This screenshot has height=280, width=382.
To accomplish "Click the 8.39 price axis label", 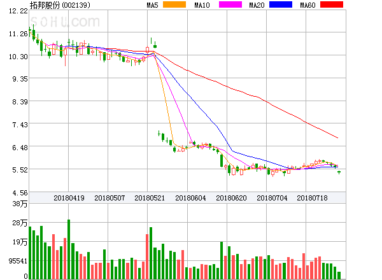I will (20, 102).
